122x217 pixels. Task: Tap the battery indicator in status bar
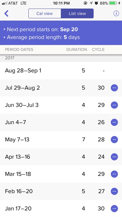113,3
